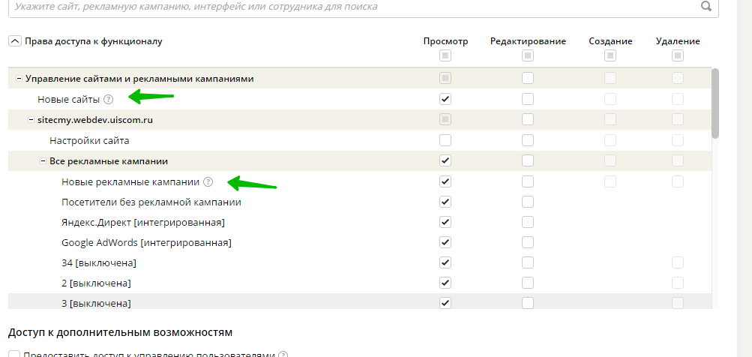752x357 pixels.
Task: Enable Редактирование for Яндекс.Директ campaign
Action: point(528,222)
